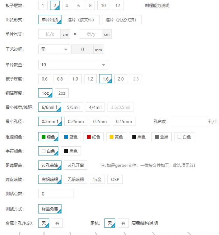Select red 红色 solder mask color
This screenshot has height=235, width=219.
[x=93, y=137]
